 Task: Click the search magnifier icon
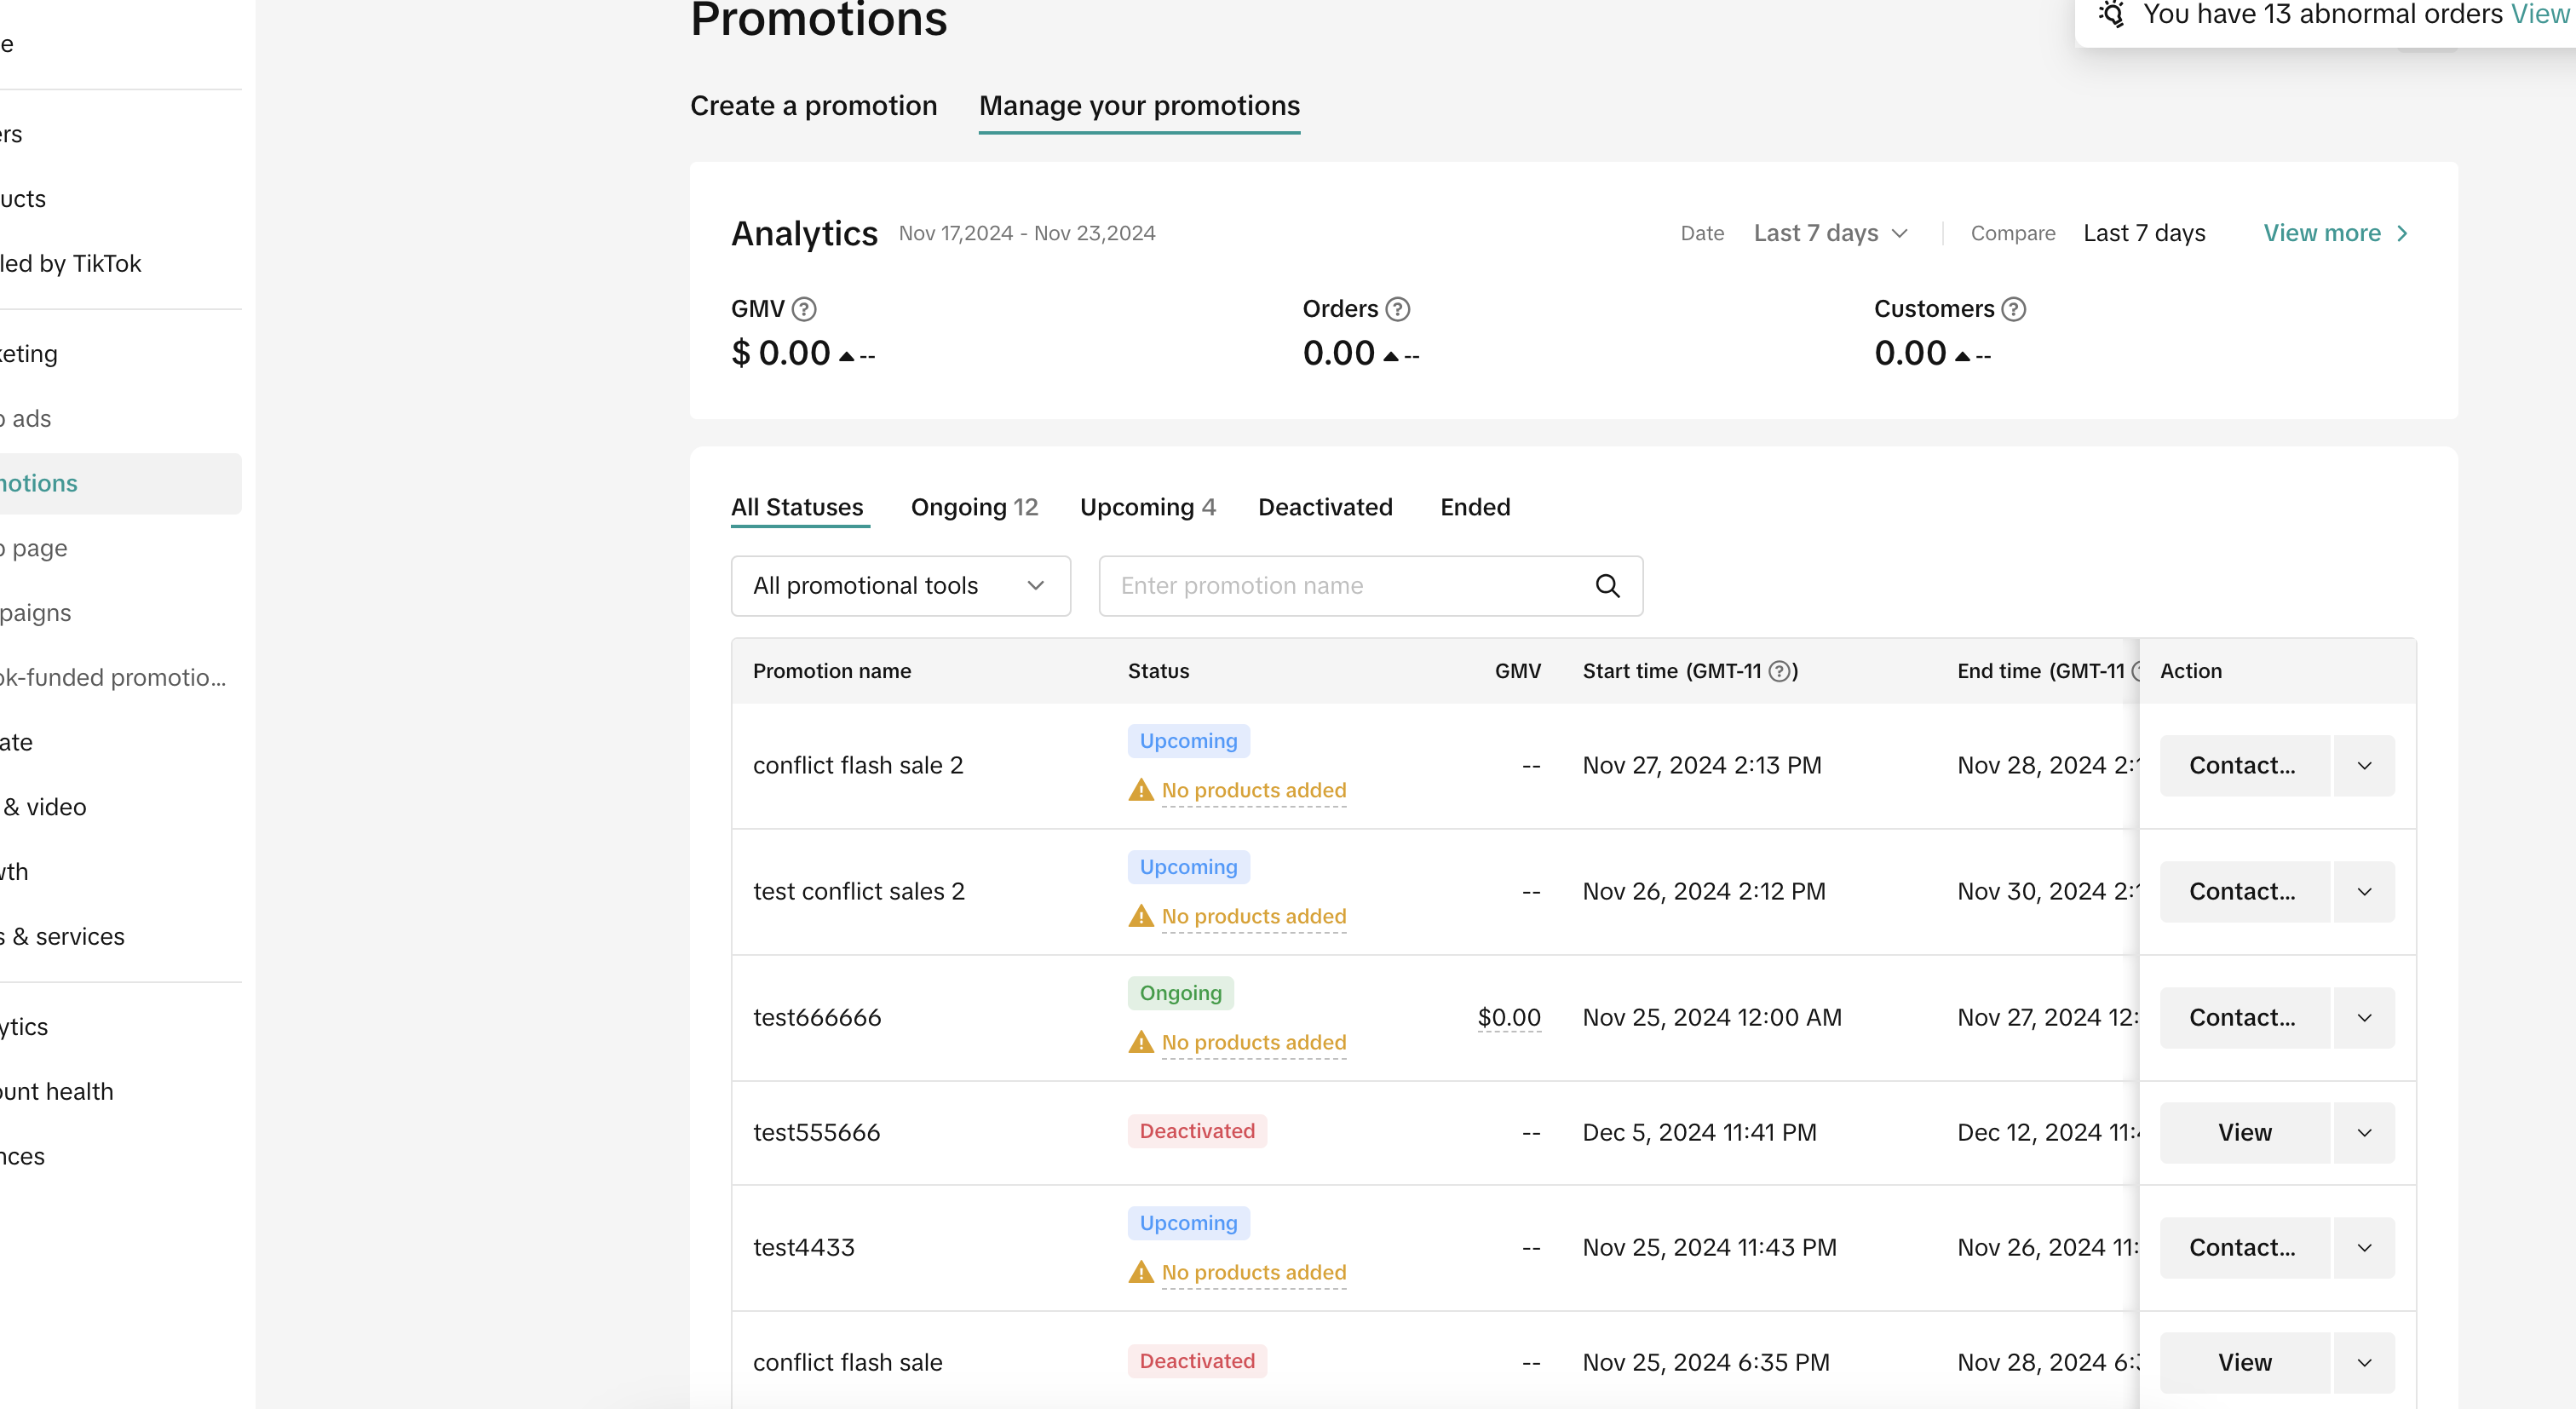[1607, 586]
